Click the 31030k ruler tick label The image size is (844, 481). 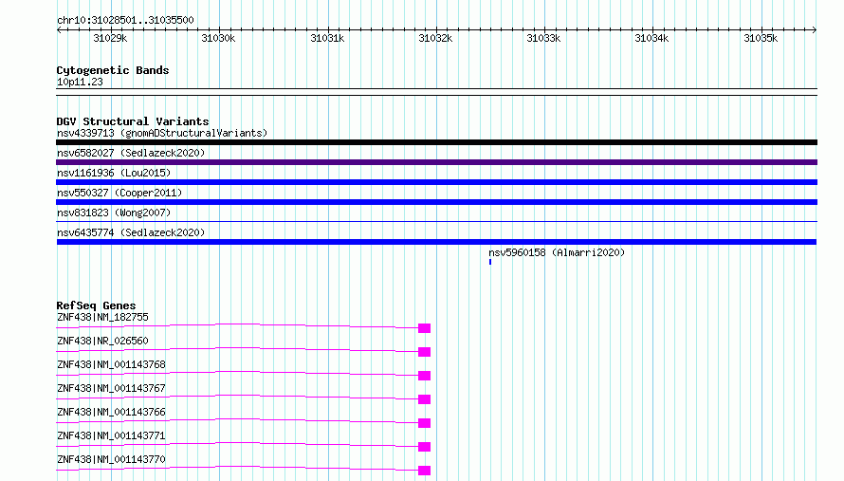pyautogui.click(x=218, y=38)
